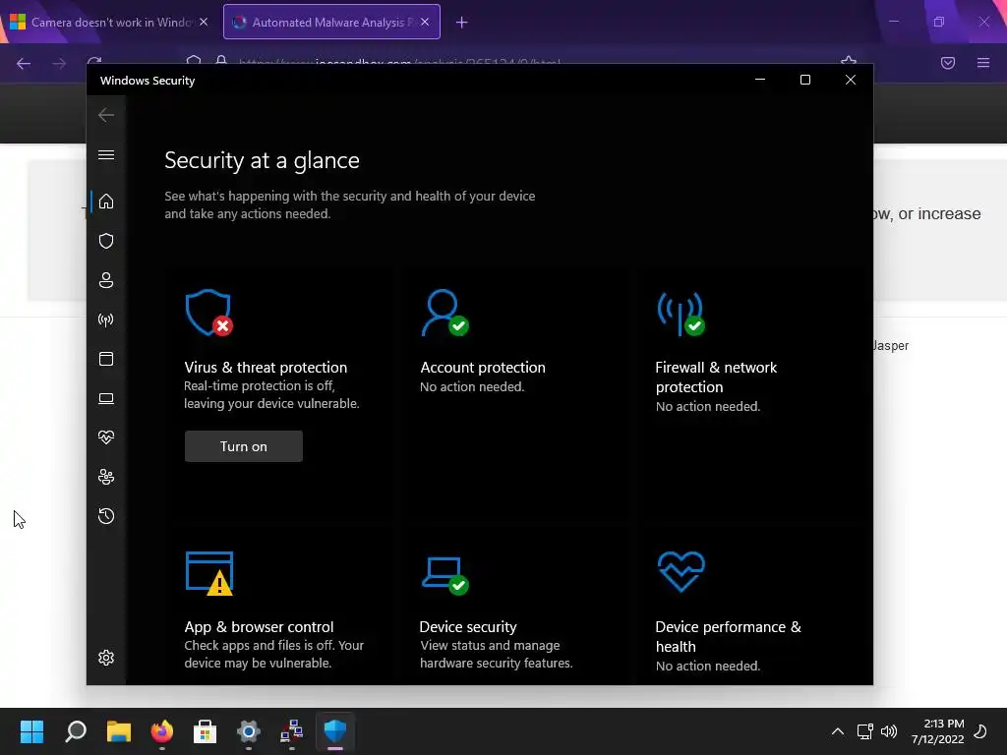
Task: Open Device performance & health heart sidebar icon
Action: (106, 437)
